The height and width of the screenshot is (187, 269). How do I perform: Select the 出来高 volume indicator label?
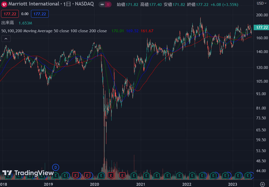[x=8, y=23]
